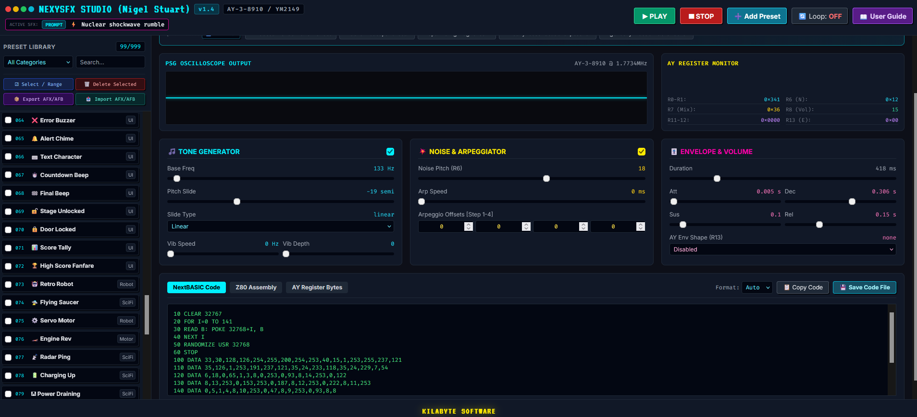Screen dimensions: 917x417
Task: Open the User Guide
Action: click(x=882, y=16)
